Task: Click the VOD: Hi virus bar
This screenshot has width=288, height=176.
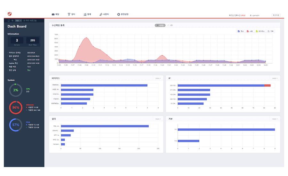Action: pos(77,90)
